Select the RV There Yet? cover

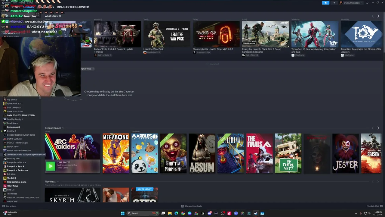click(288, 153)
